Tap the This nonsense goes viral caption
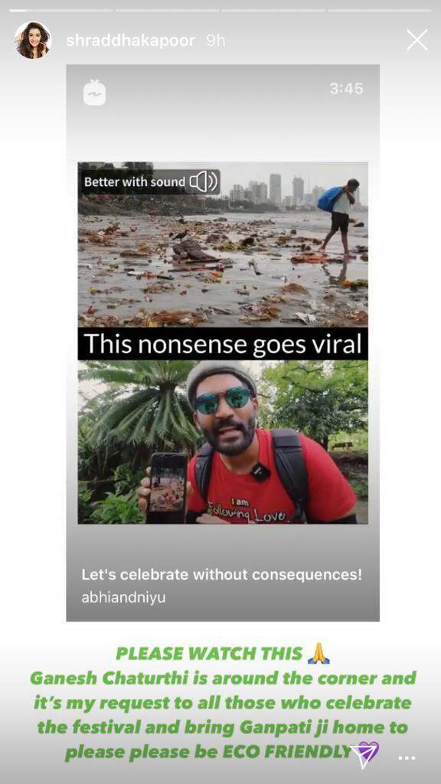This screenshot has height=784, width=441. click(223, 344)
